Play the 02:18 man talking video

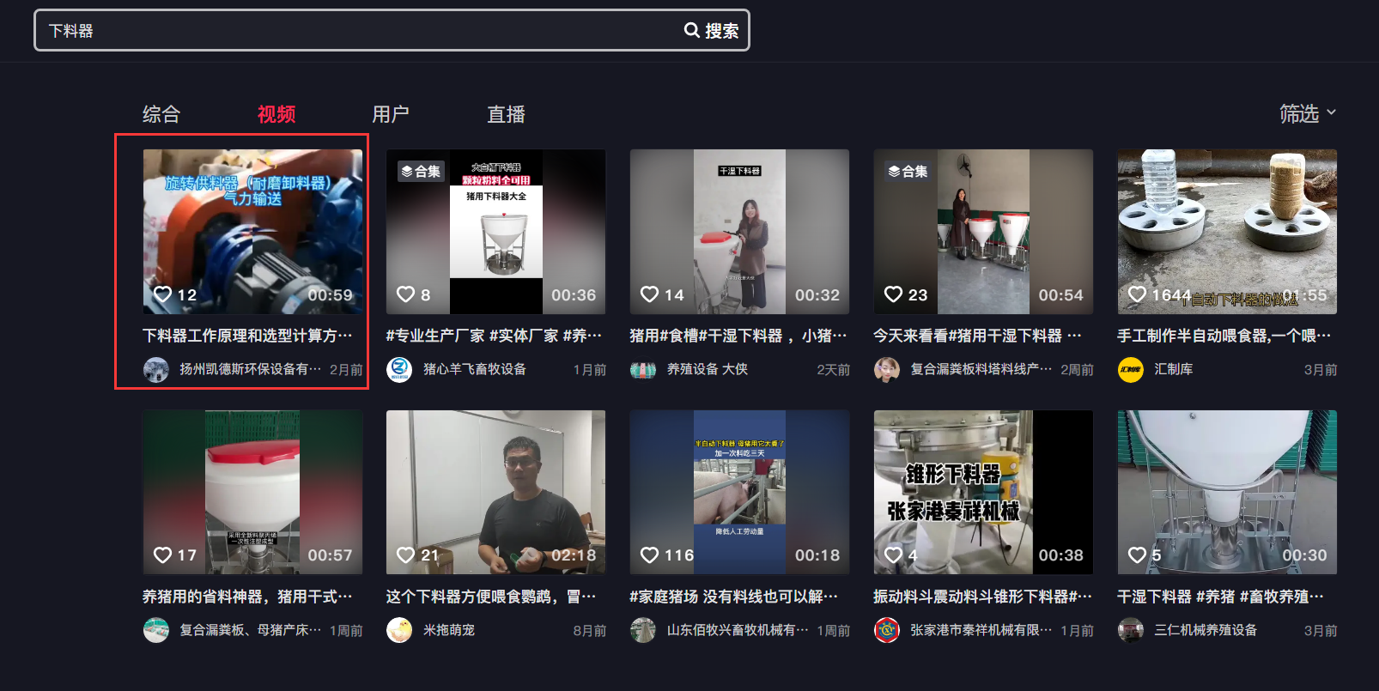pyautogui.click(x=496, y=492)
